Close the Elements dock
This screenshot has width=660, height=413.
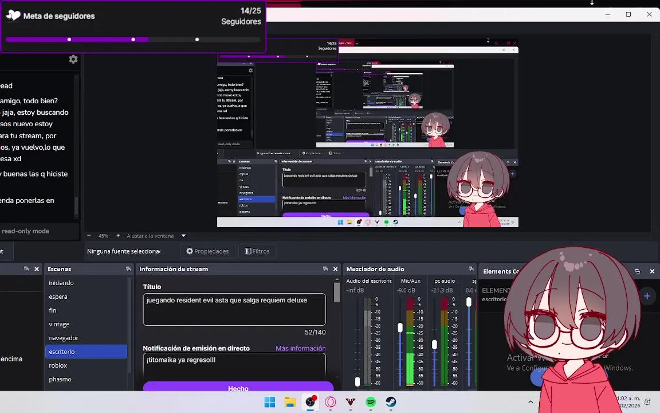tap(652, 271)
